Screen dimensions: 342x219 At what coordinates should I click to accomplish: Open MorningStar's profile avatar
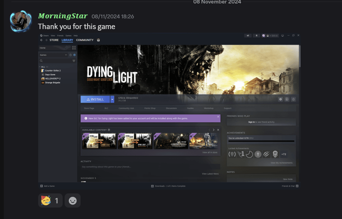21,21
